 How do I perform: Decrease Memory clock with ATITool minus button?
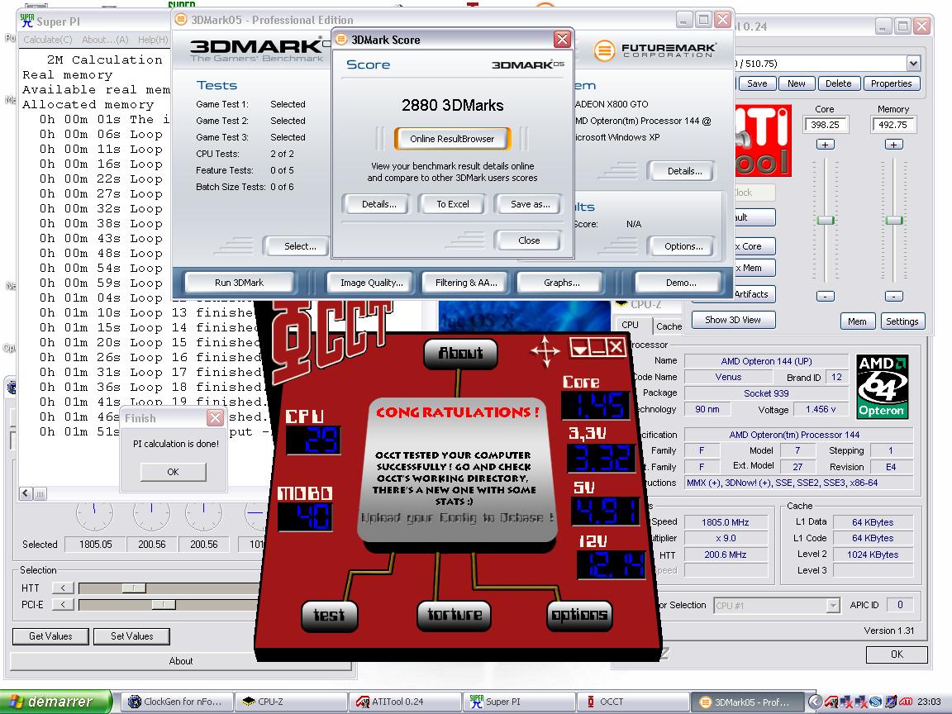click(x=893, y=297)
